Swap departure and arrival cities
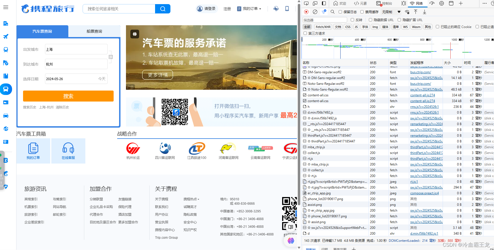 (x=111, y=57)
